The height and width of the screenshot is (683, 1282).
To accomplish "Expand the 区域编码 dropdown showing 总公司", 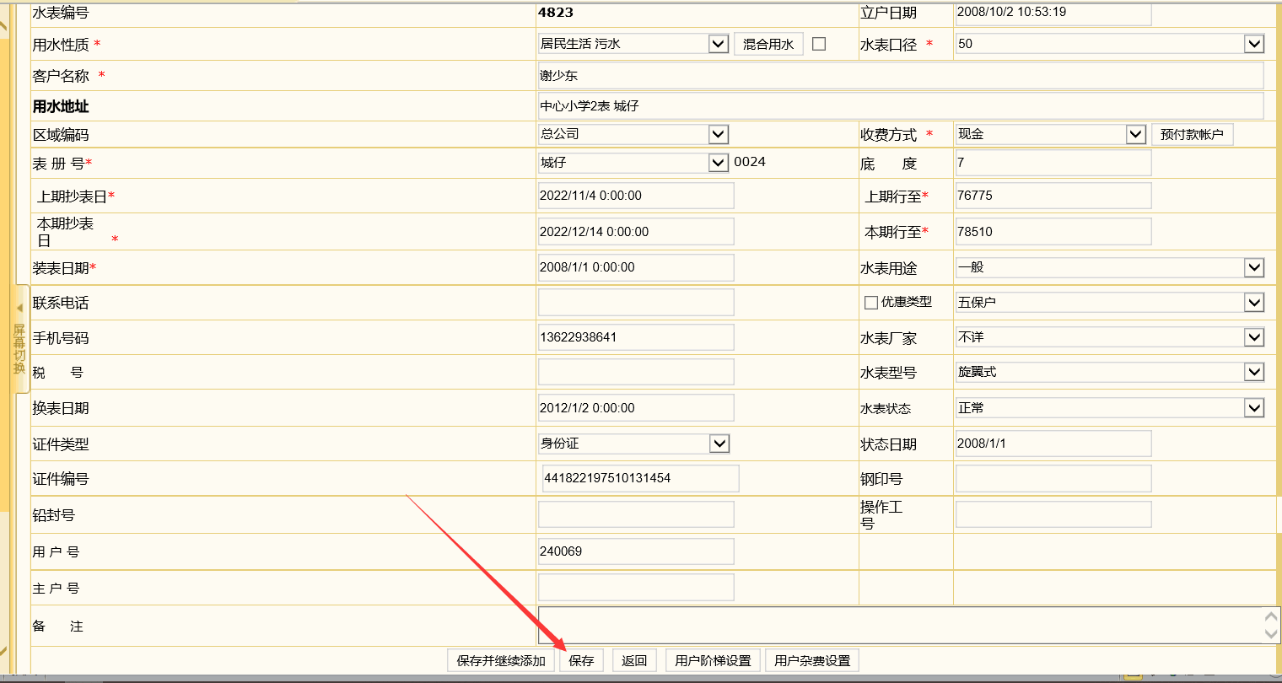I will coord(718,134).
